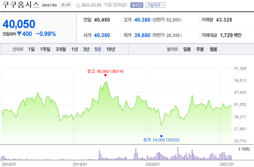Click the 61,394 price axis label
The image size is (254, 167).
(x=240, y=68)
